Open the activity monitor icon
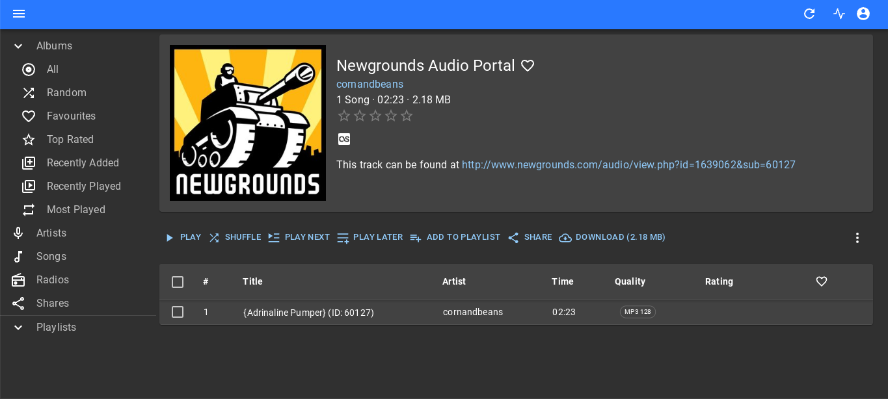Viewport: 888px width, 399px height. click(x=839, y=14)
